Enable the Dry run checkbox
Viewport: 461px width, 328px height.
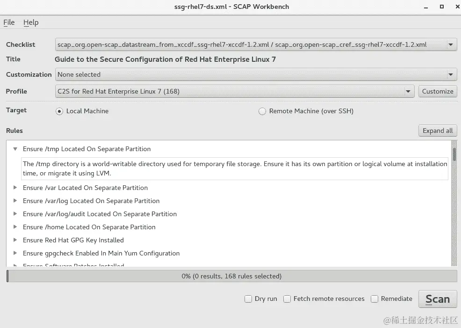tap(248, 299)
